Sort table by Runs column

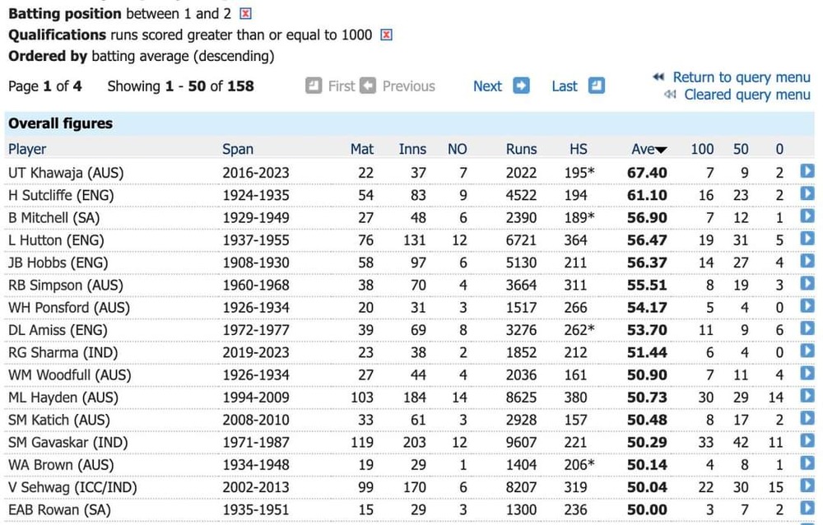[521, 149]
